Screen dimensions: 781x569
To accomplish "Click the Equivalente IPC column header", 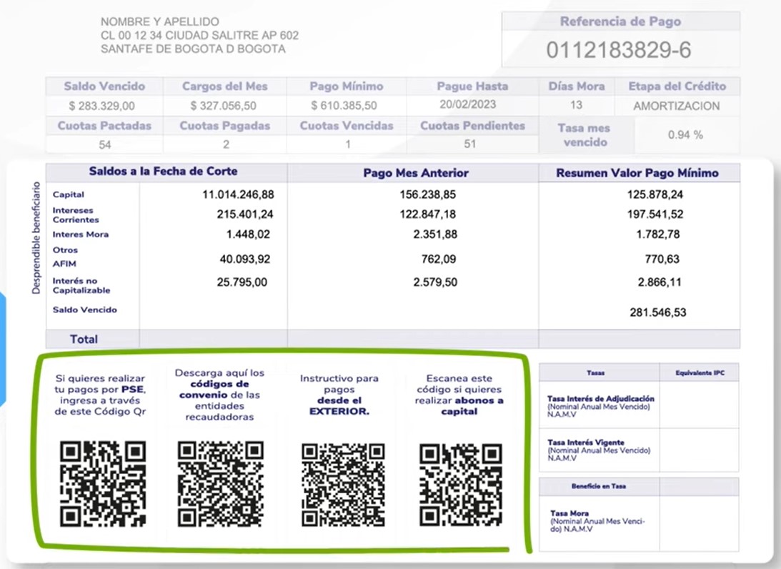I will click(700, 372).
